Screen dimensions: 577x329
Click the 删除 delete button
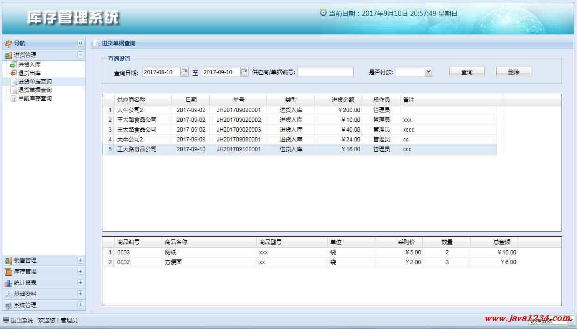coord(513,72)
